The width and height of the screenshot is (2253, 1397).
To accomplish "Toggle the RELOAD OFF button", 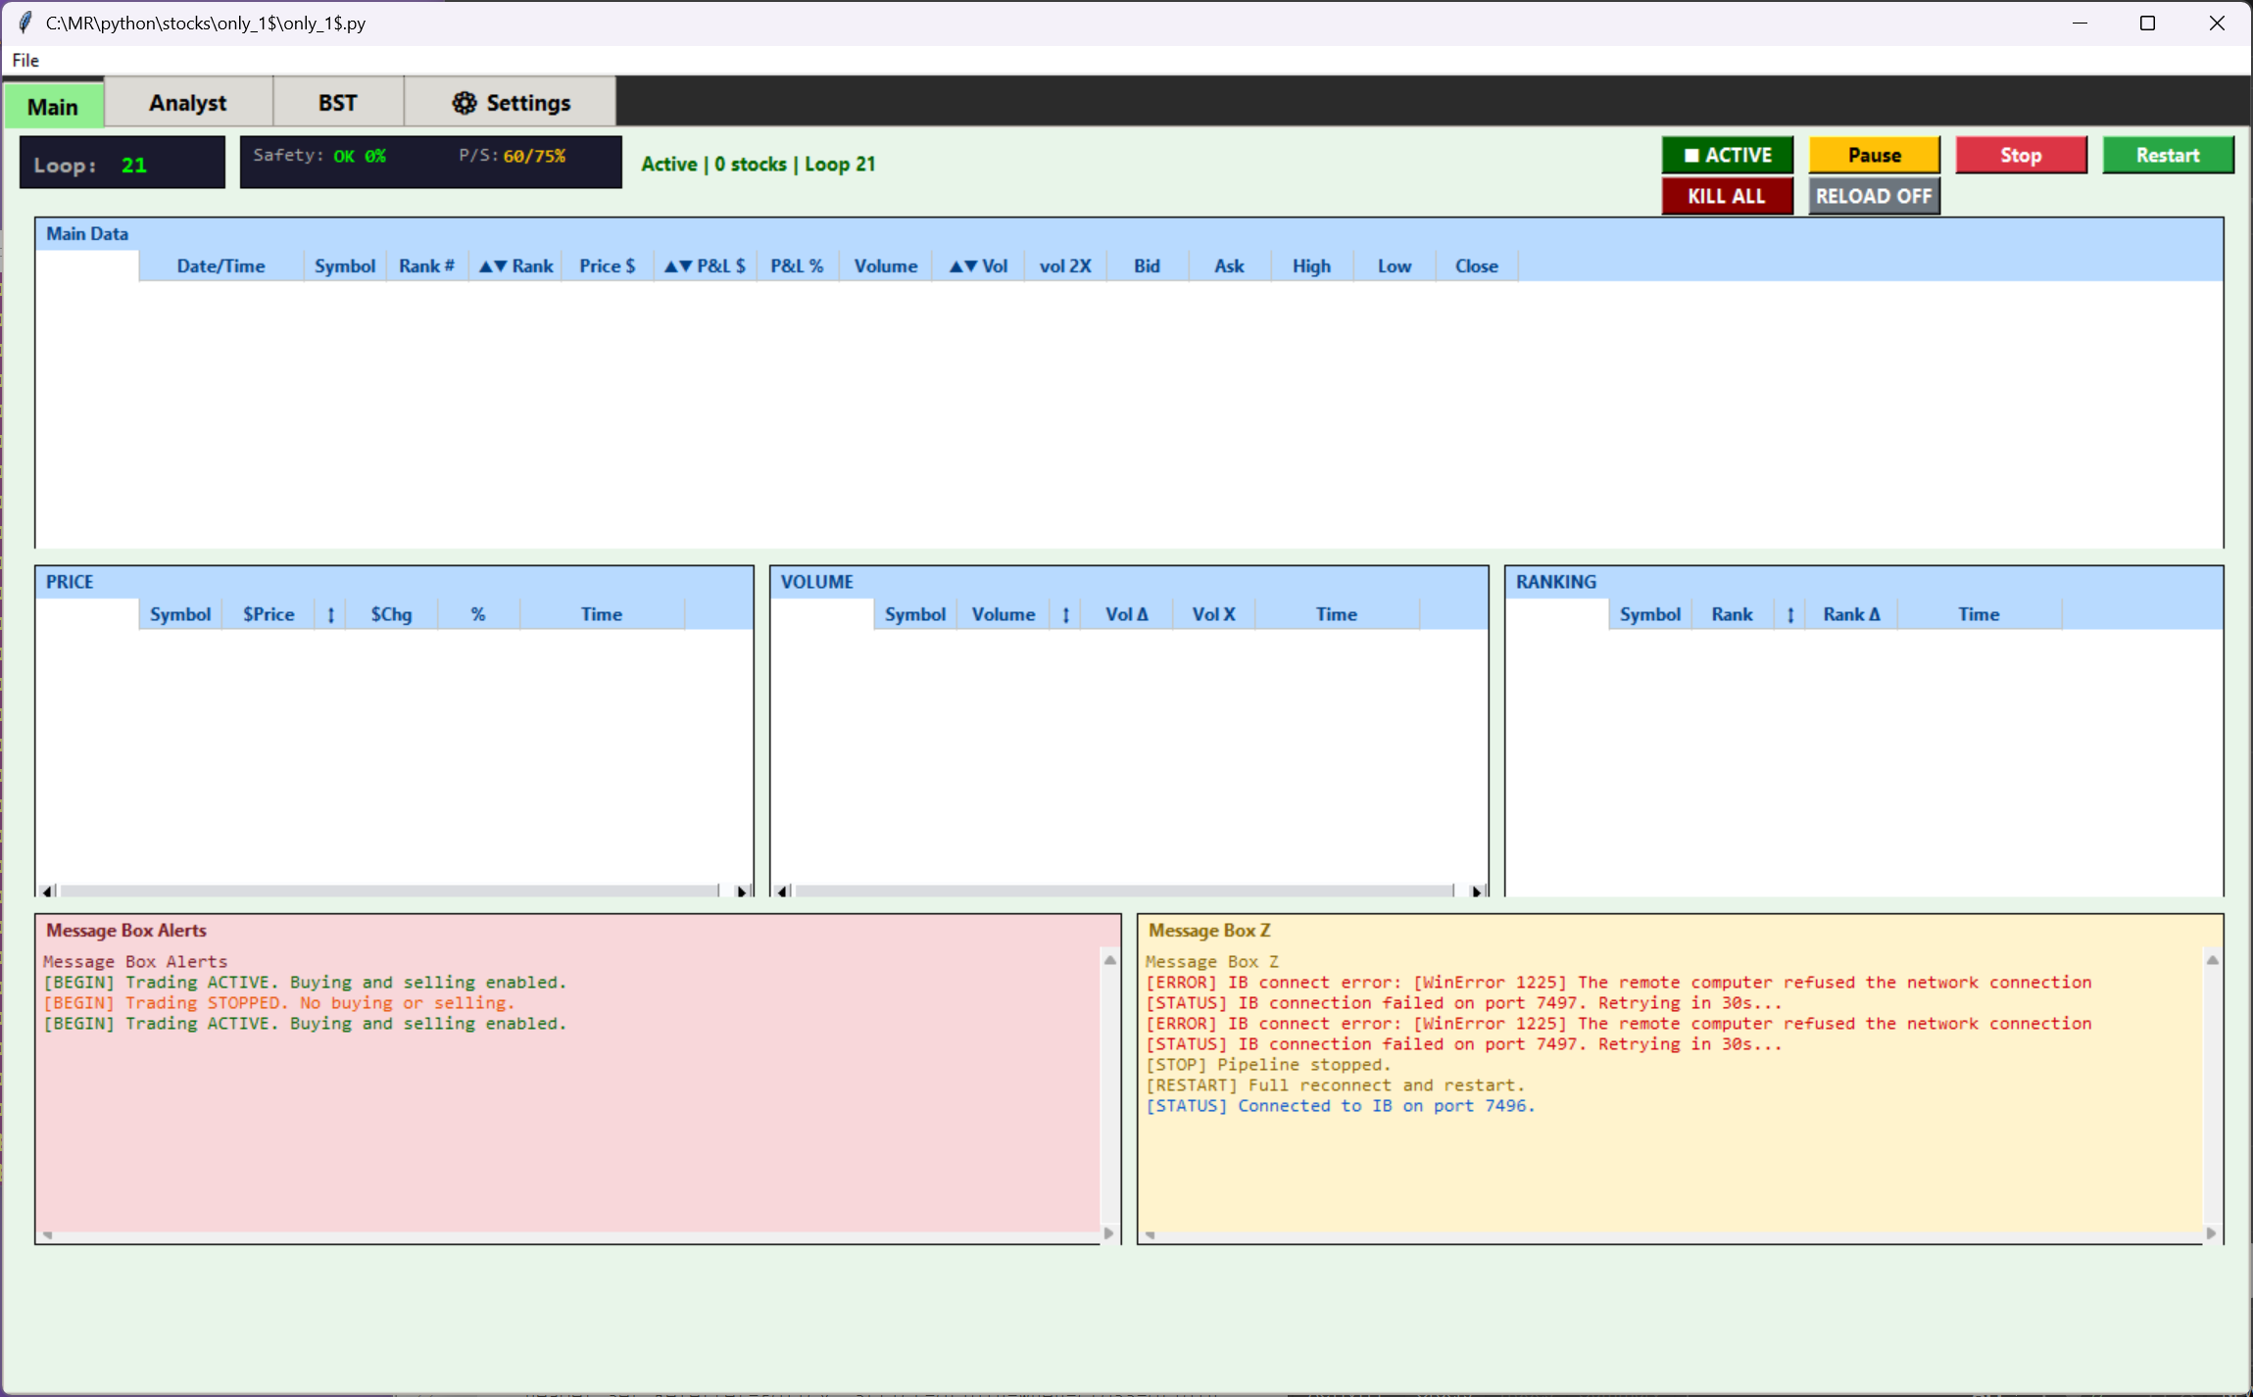I will 1874,196.
